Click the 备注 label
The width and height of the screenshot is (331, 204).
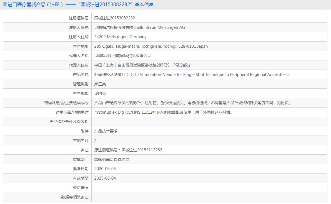(x=84, y=150)
